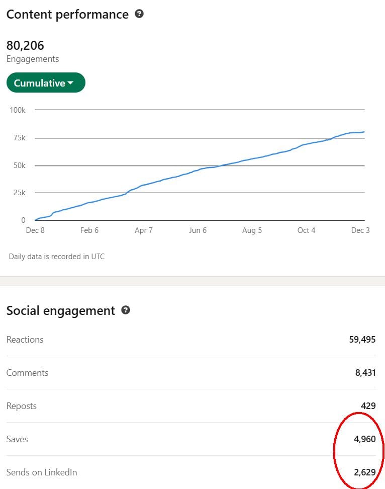Click help icon beside Social engagement
Viewport: 385px width, 489px height.
click(x=126, y=310)
